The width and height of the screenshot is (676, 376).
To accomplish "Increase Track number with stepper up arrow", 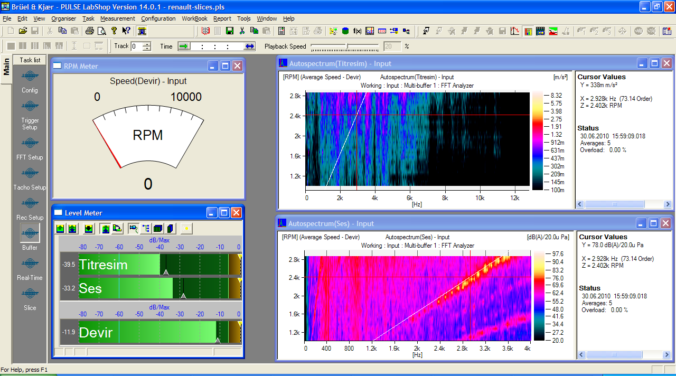I will pos(147,44).
